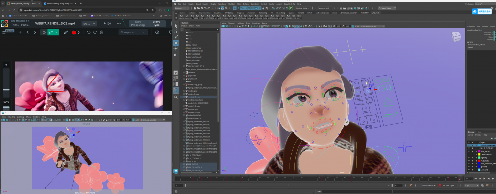Toggle visibility of the lighting display layer
Screen dimensions: 496x194
coord(469,157)
